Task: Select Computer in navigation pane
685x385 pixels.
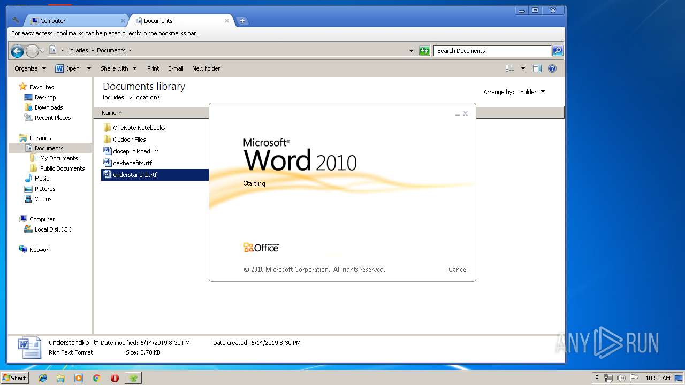Action: [x=42, y=219]
